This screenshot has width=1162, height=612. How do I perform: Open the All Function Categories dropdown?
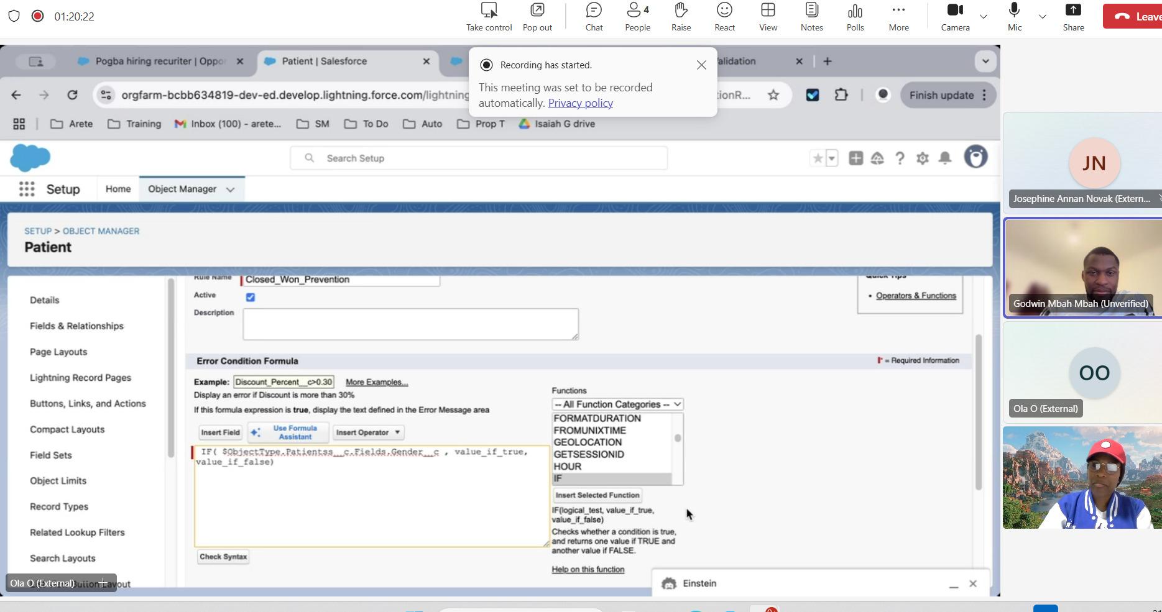[617, 404]
